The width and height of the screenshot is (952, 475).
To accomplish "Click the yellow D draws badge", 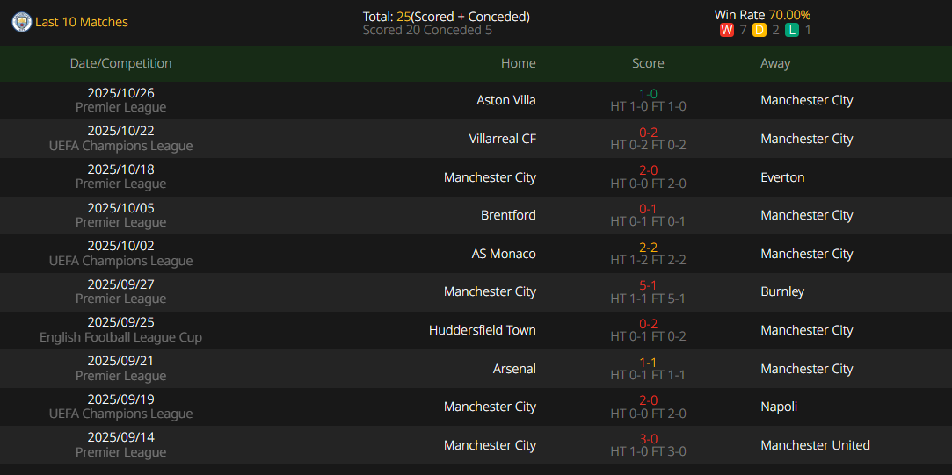I will pos(759,30).
